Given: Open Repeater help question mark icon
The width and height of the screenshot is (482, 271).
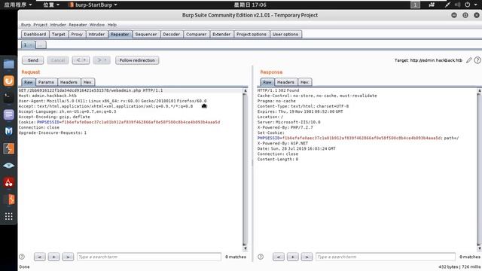Looking at the screenshot, I should (477, 60).
